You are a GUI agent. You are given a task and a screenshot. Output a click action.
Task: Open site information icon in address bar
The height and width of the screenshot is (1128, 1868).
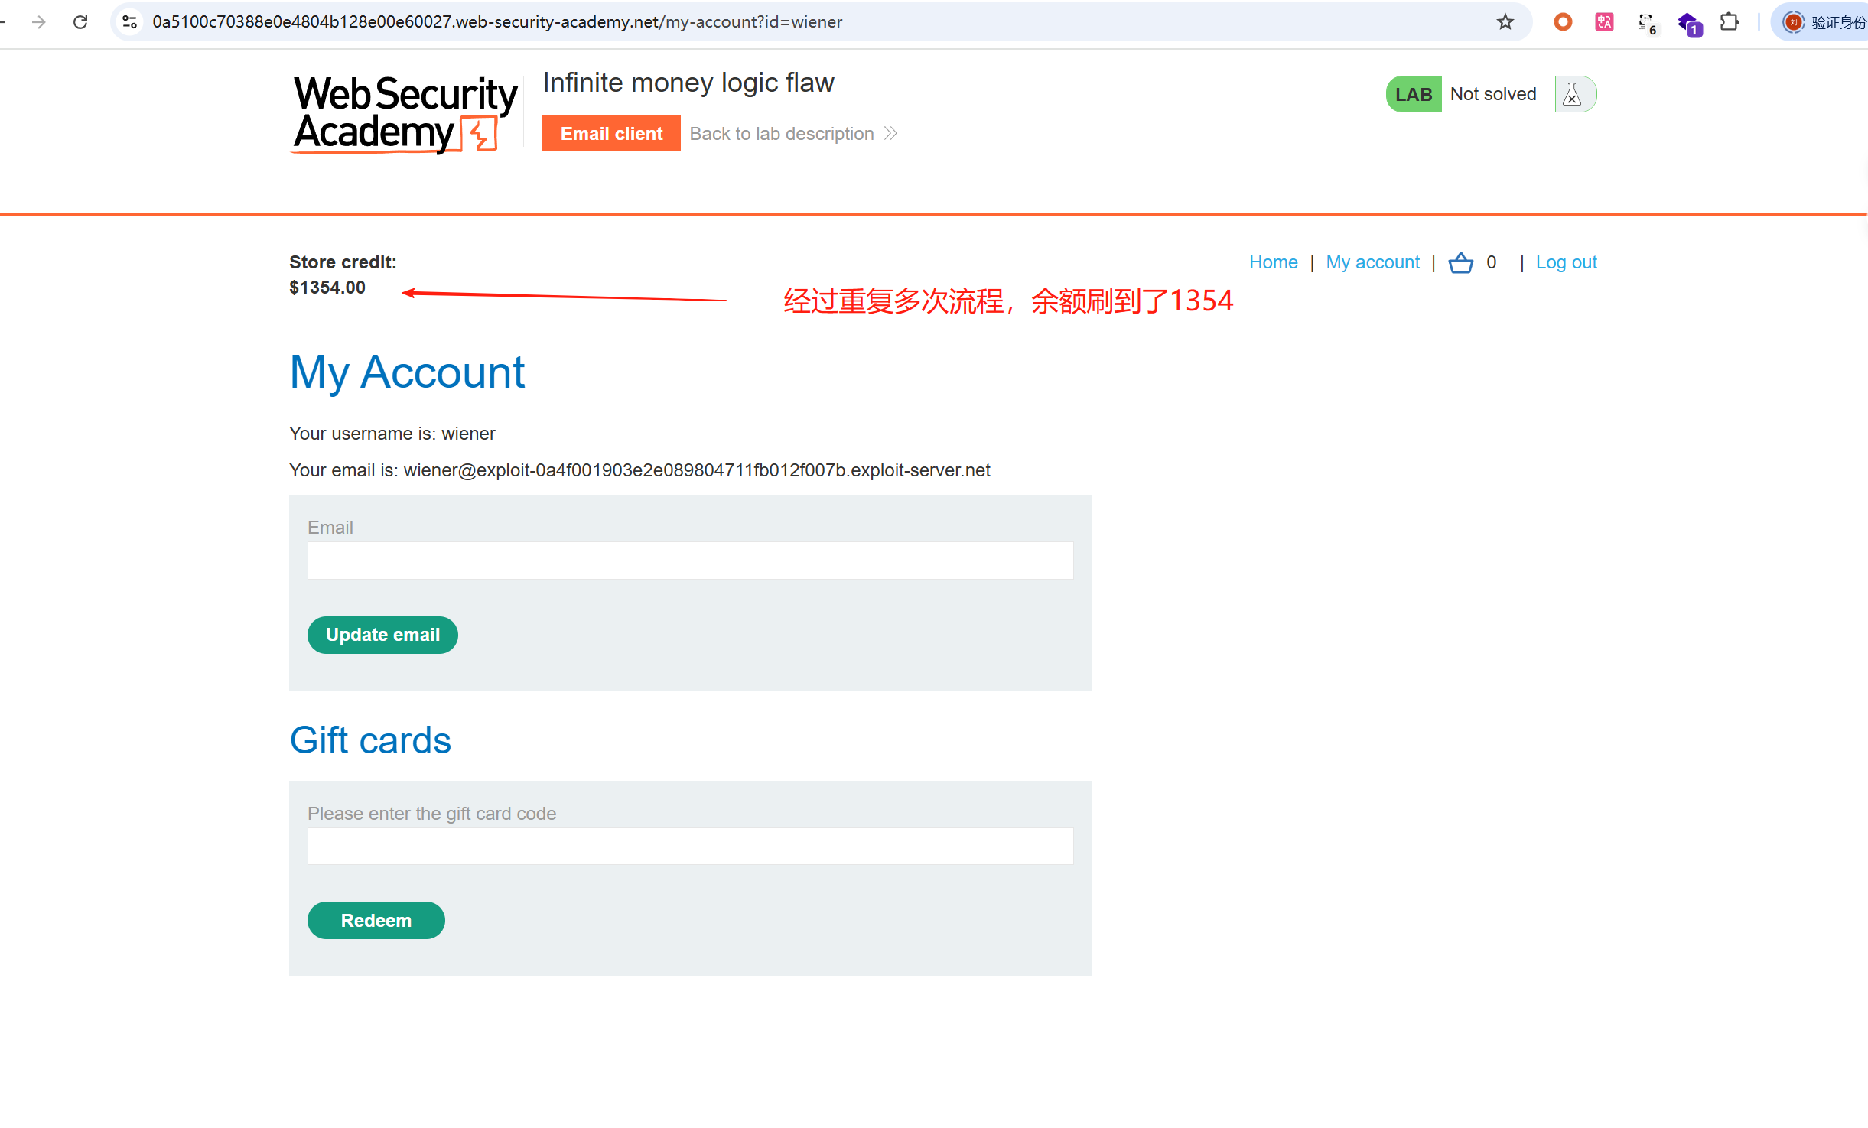tap(130, 22)
